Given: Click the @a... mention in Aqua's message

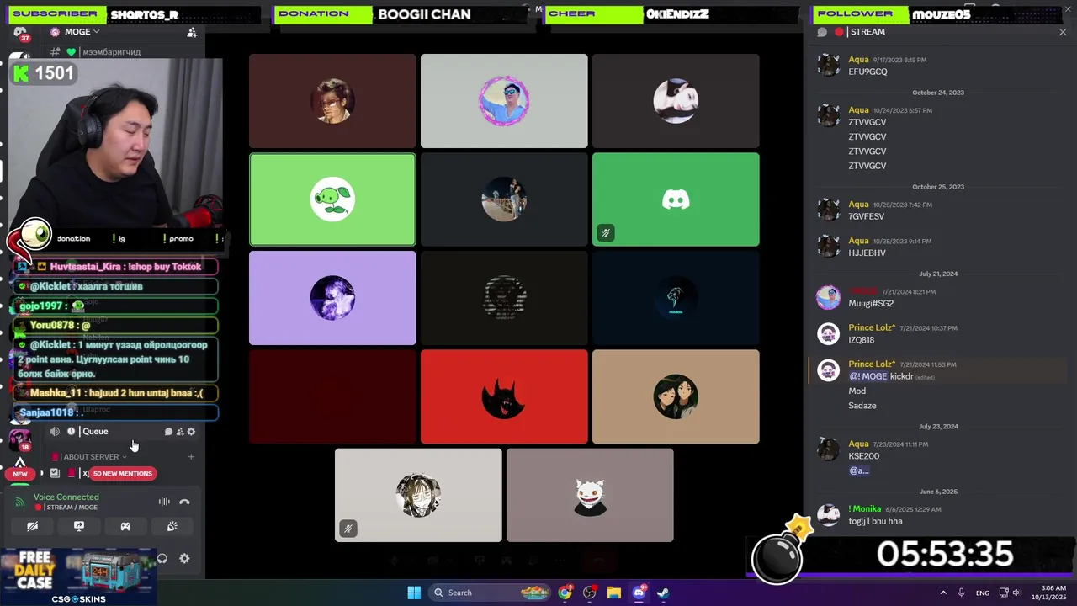Looking at the screenshot, I should click(x=858, y=470).
